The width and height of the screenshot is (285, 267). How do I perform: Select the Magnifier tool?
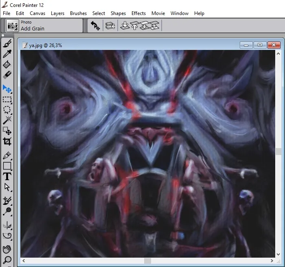click(7, 260)
